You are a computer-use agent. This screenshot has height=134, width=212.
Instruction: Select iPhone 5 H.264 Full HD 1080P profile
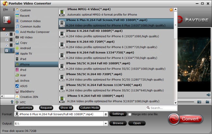point(116,99)
